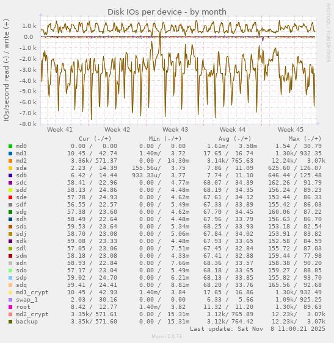Image resolution: width=334 pixels, height=343 pixels.
Task: Click the yellow sda legend swatch
Action: coord(10,168)
